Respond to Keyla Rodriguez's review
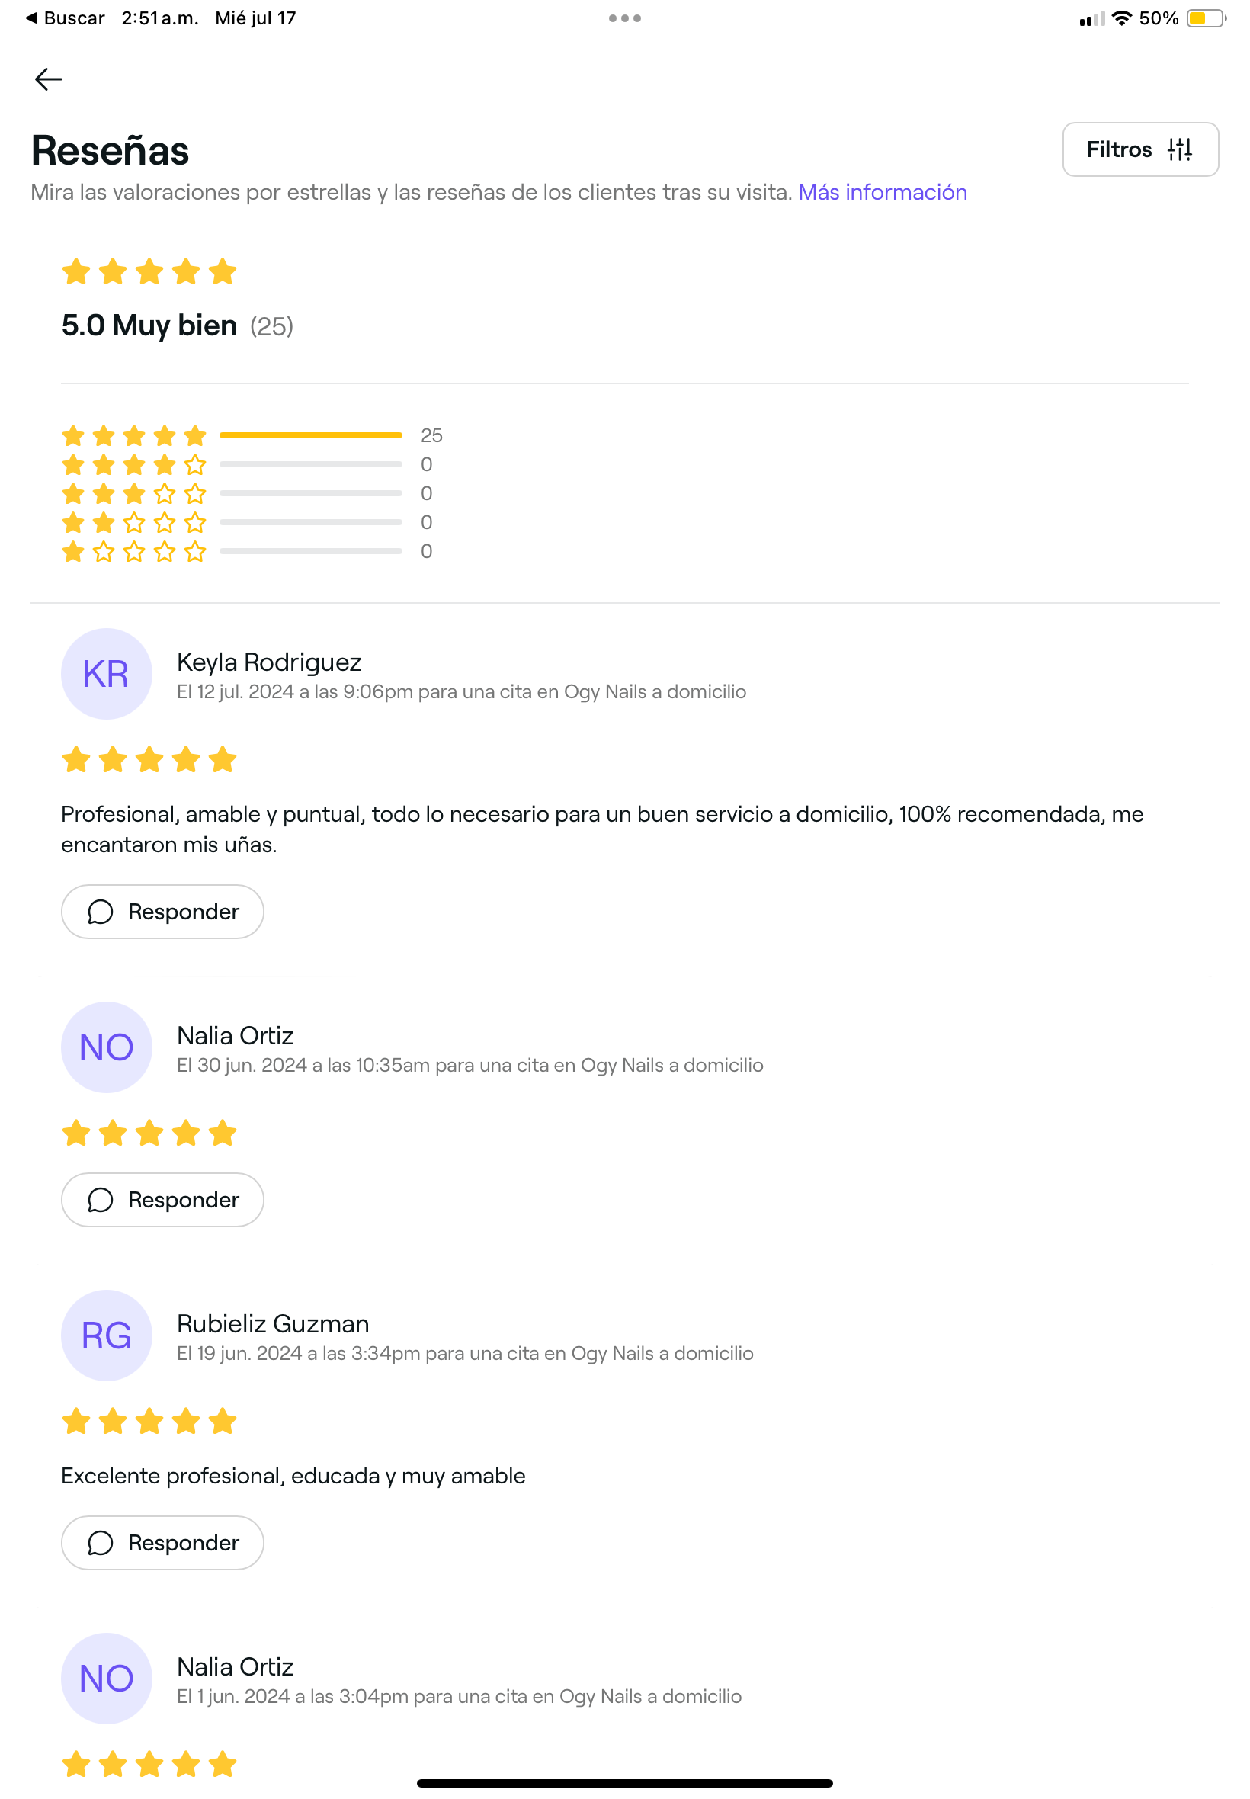1250x1799 pixels. [163, 912]
